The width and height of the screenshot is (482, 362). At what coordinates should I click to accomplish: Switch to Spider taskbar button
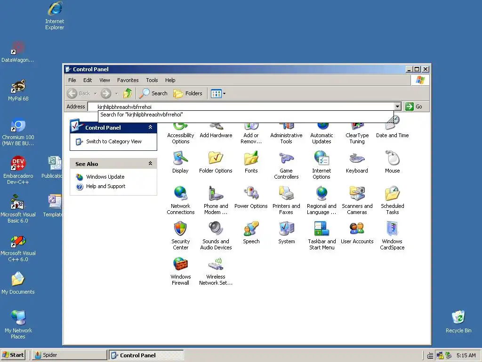point(69,355)
